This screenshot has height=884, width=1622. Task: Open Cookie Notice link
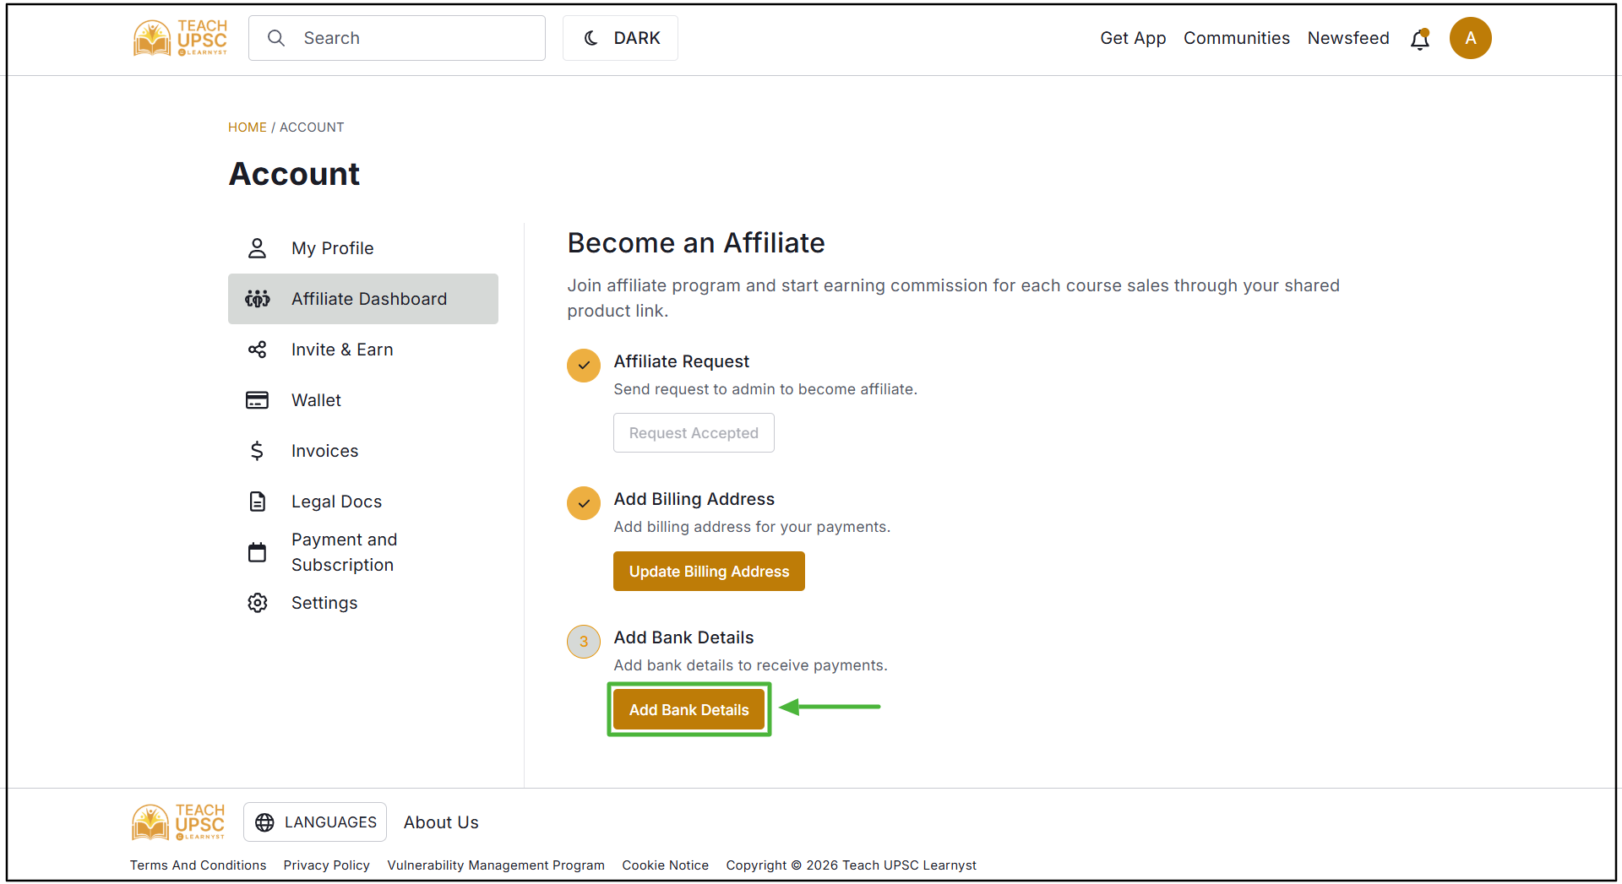point(666,865)
